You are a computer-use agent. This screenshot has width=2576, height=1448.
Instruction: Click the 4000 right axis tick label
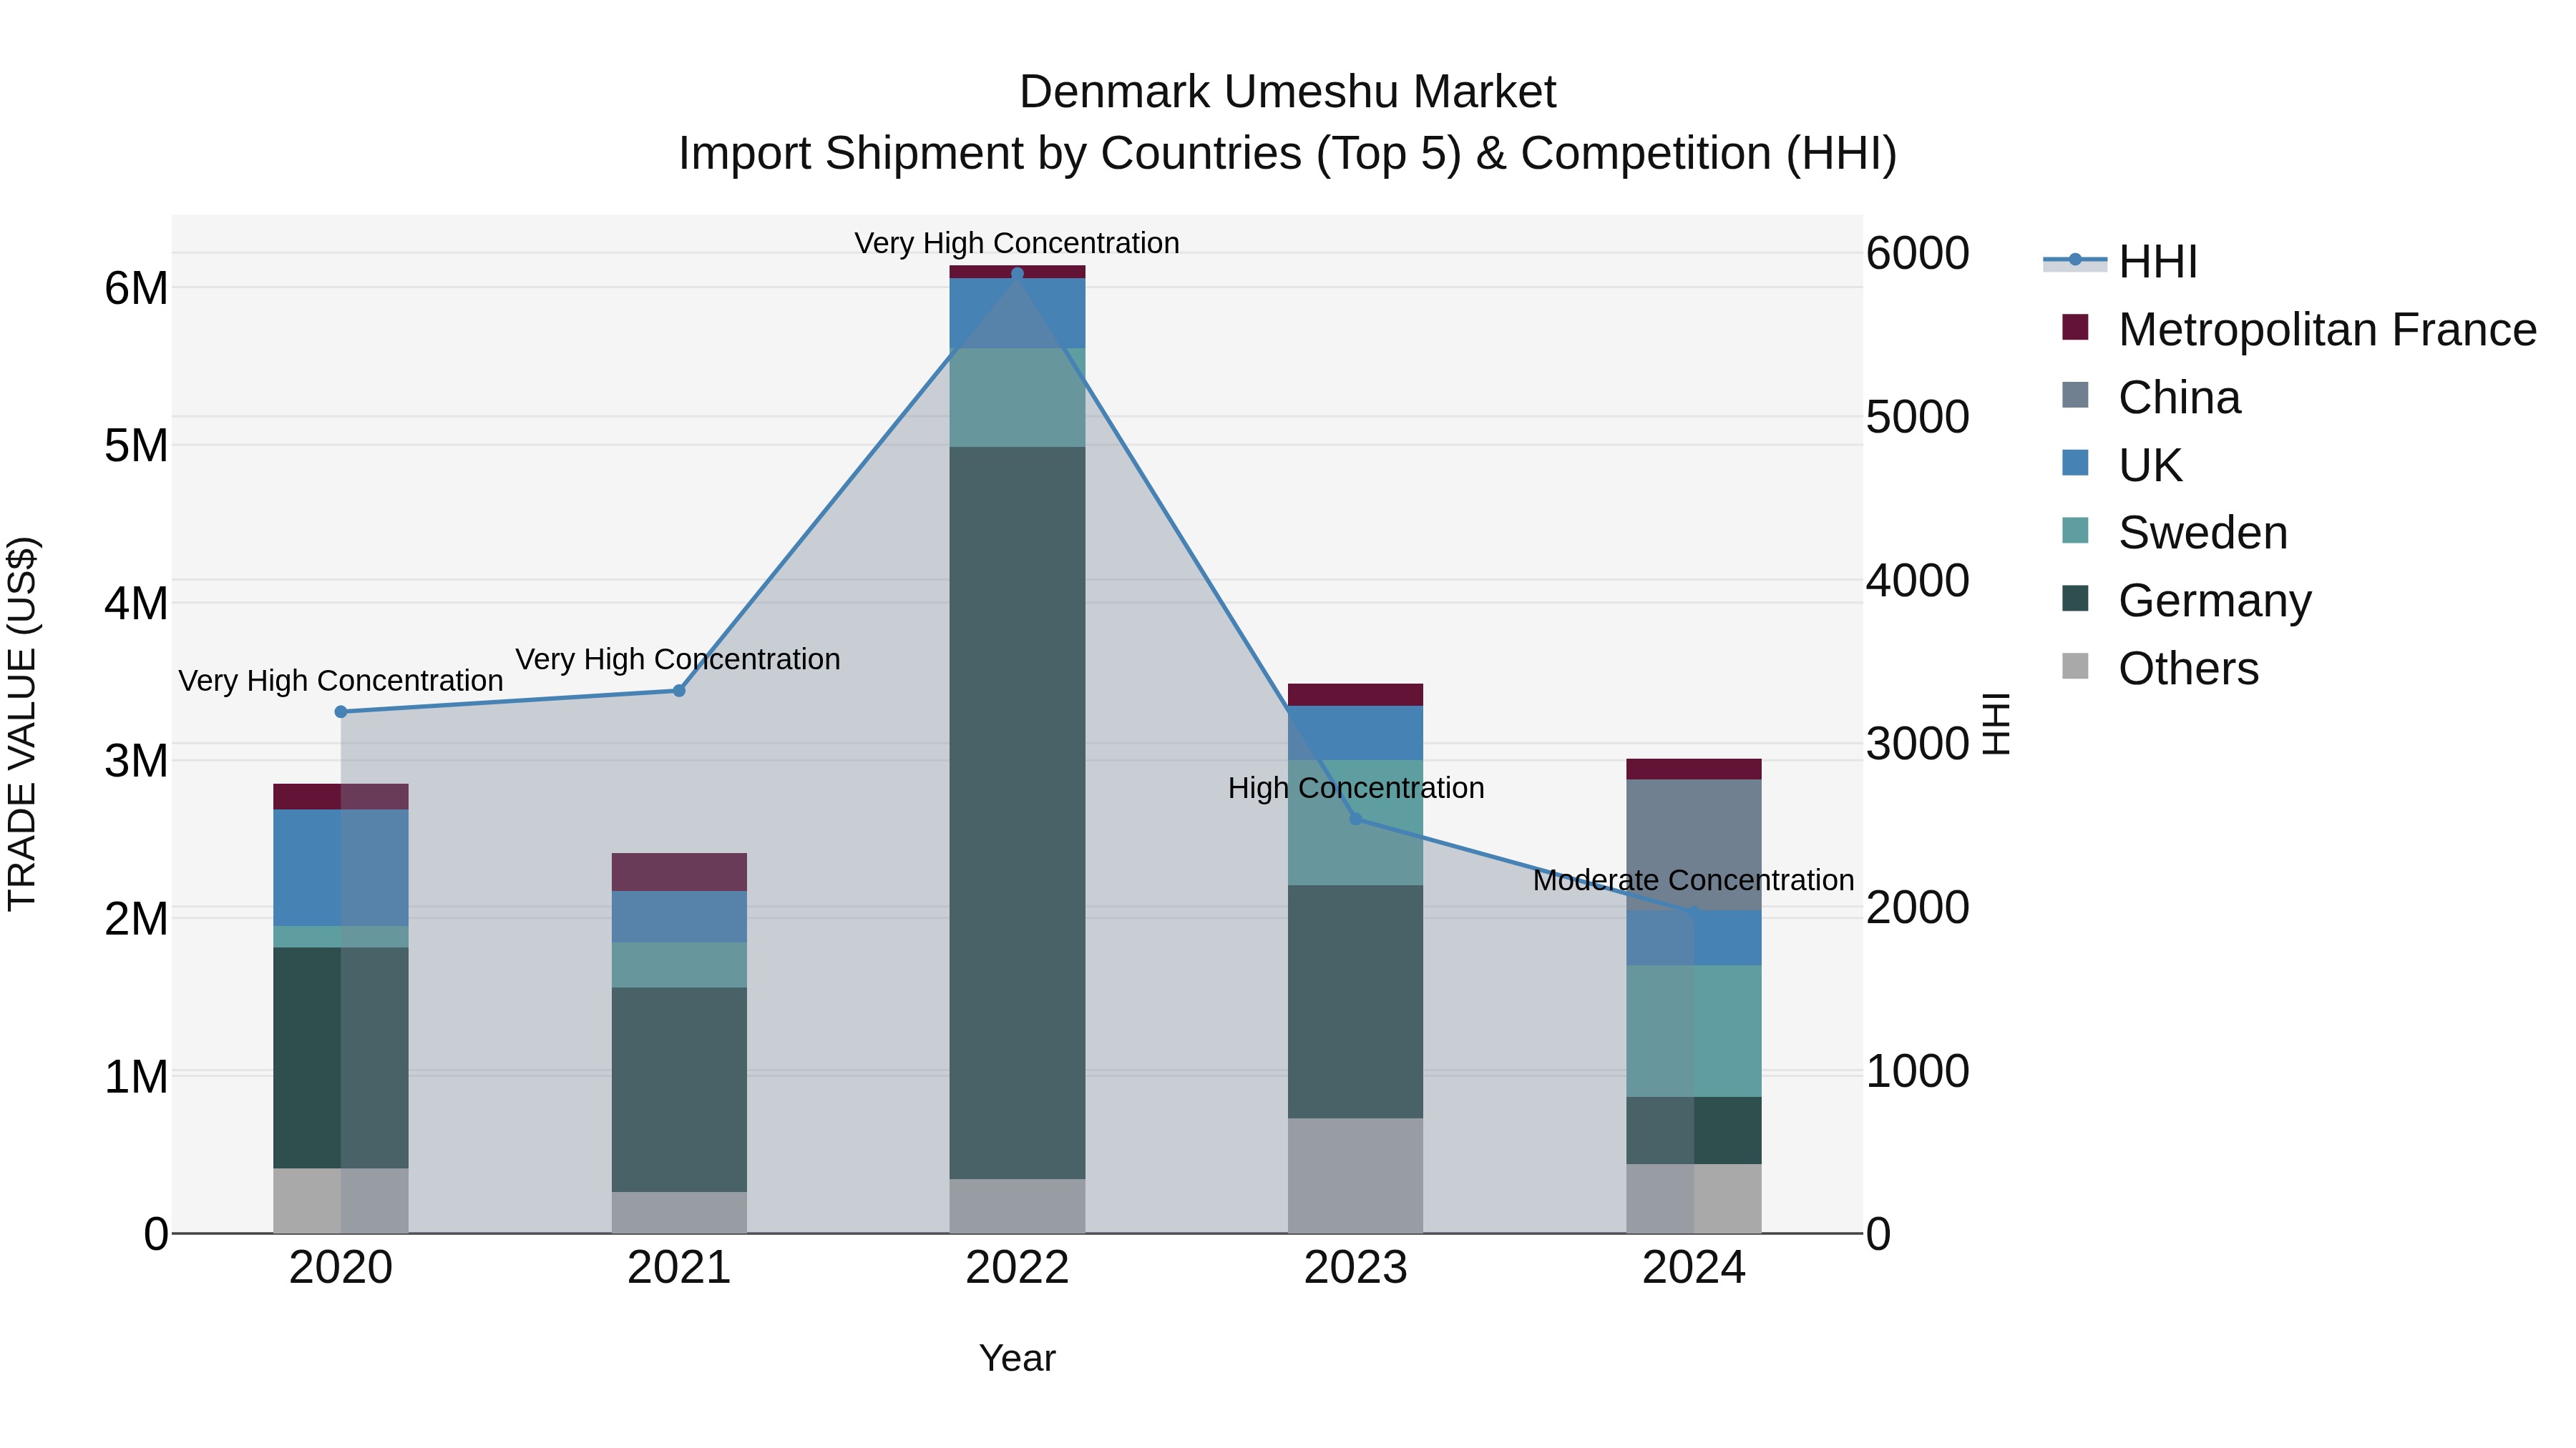click(x=1918, y=581)
